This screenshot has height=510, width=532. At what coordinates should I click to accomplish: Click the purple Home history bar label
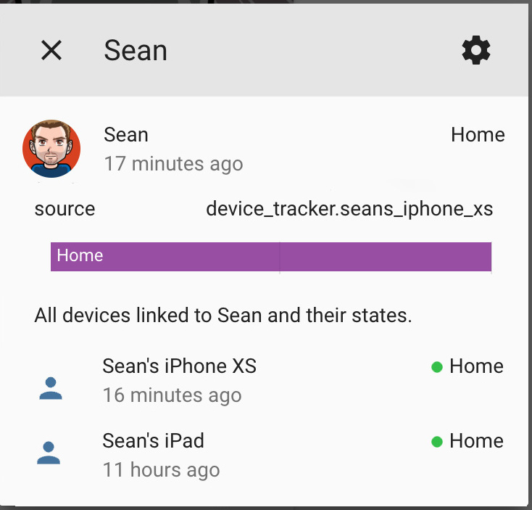pos(80,255)
